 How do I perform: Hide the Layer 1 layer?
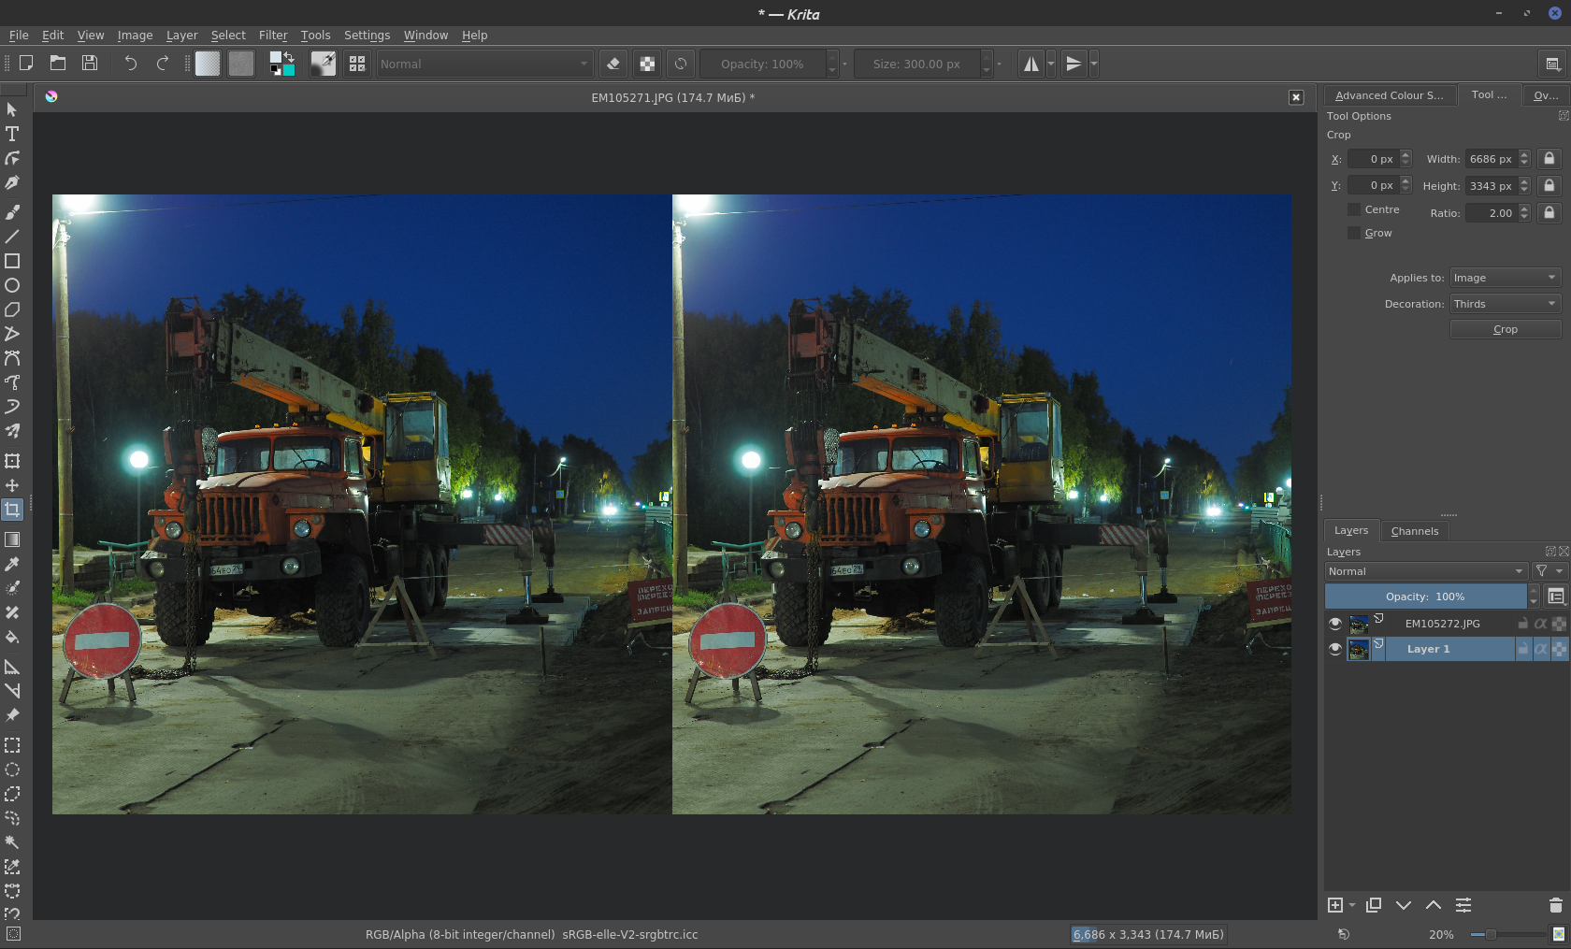1335,649
